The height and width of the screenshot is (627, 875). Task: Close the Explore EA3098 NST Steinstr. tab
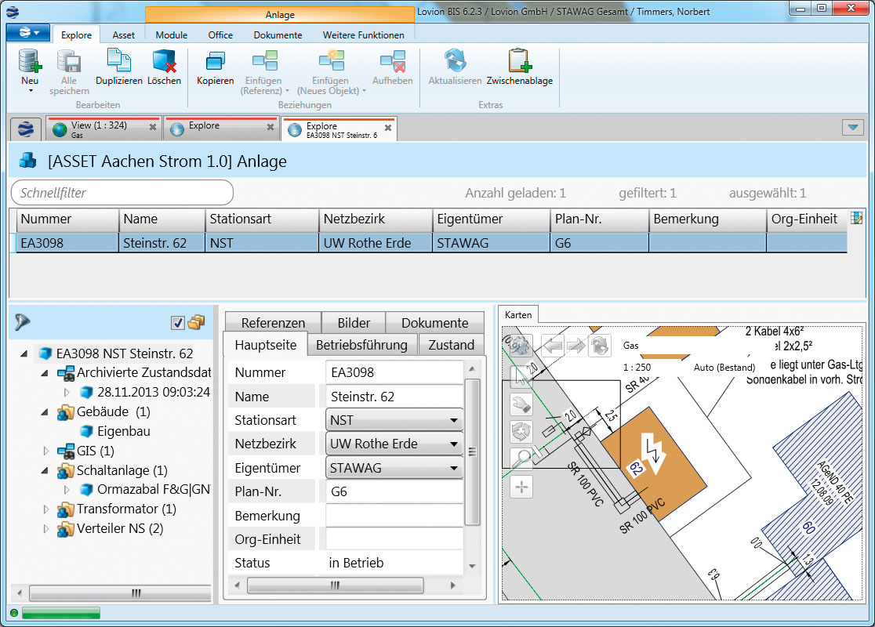(x=388, y=128)
